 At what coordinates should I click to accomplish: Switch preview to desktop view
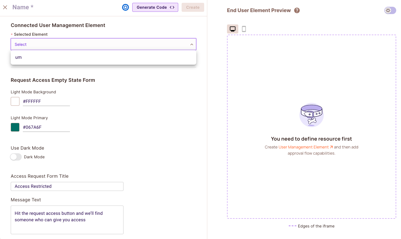click(x=233, y=29)
